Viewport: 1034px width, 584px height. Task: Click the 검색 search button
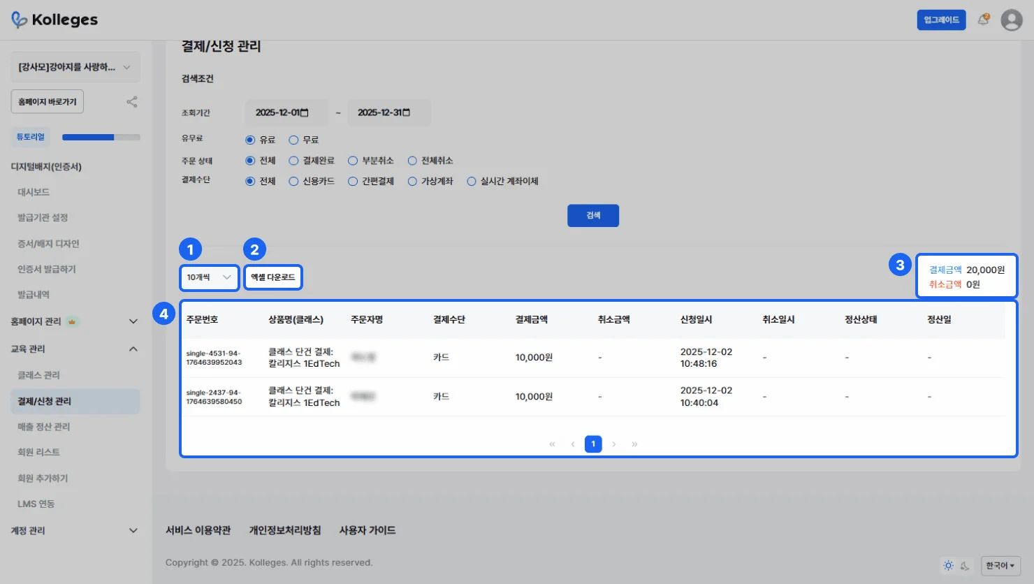[592, 215]
